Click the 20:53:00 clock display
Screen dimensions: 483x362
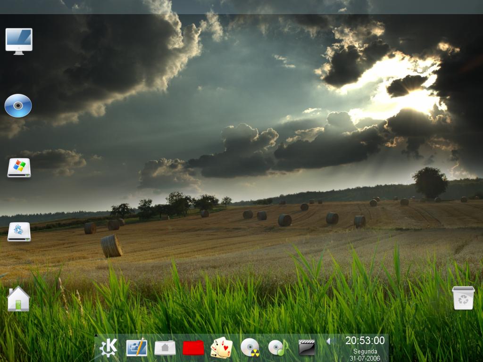coord(365,340)
